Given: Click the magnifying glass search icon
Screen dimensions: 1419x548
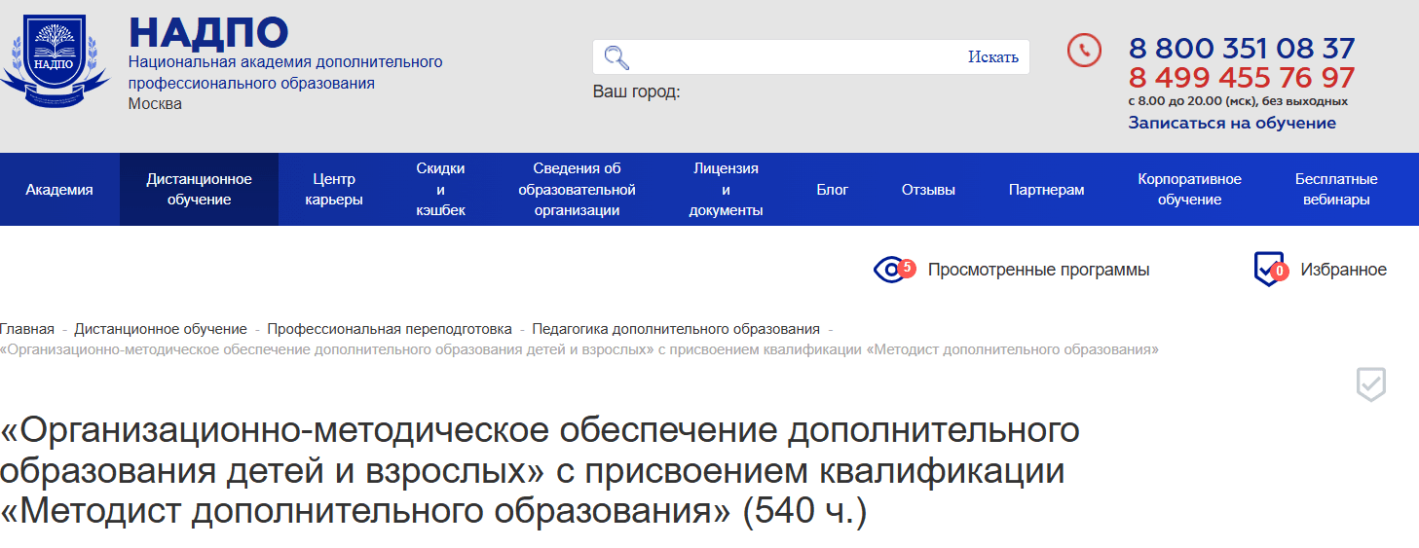Looking at the screenshot, I should click(x=616, y=57).
